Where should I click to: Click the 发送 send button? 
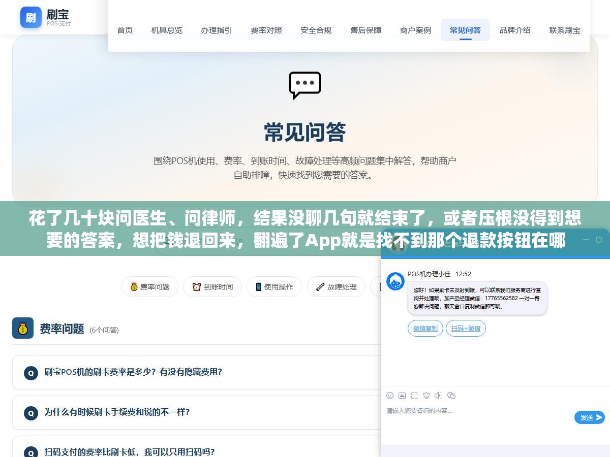pos(590,417)
